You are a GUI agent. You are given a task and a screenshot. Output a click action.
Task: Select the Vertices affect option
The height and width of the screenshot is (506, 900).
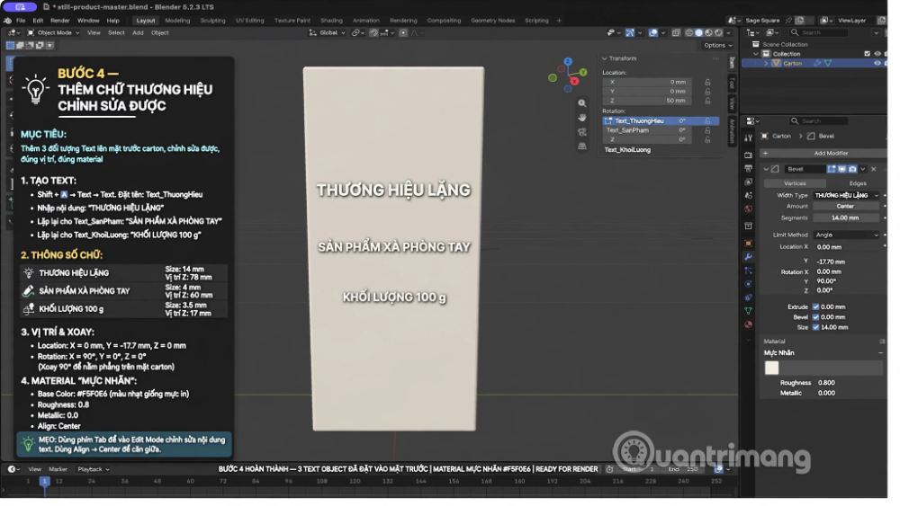coord(795,183)
